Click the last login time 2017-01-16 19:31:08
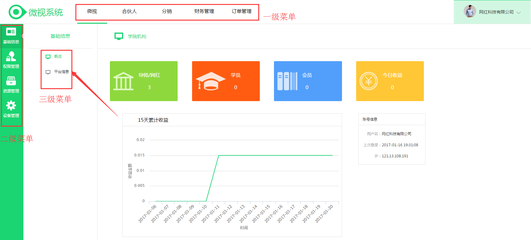Screen dimensions: 531x240 [x=400, y=145]
